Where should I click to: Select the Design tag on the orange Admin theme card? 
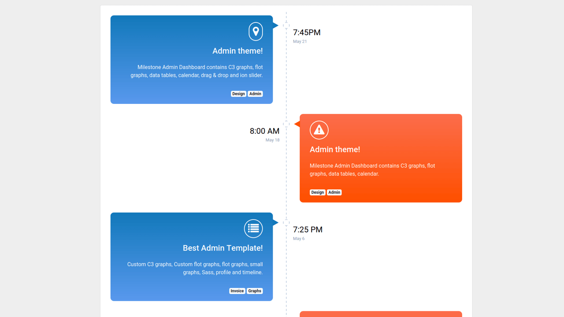pyautogui.click(x=317, y=192)
